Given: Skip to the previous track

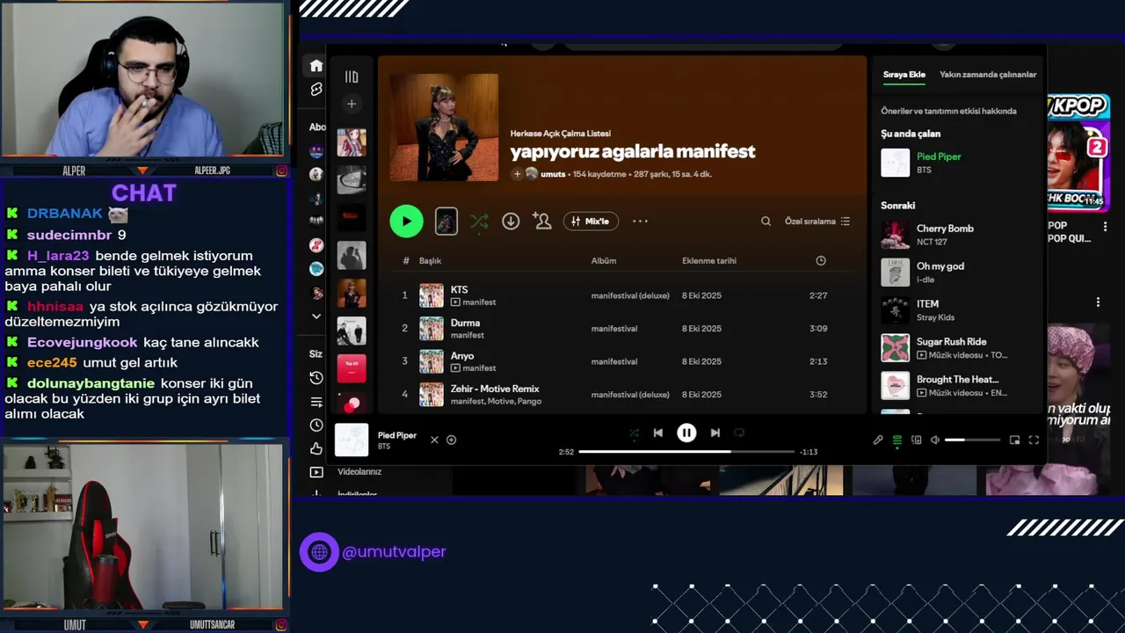Looking at the screenshot, I should [x=657, y=433].
